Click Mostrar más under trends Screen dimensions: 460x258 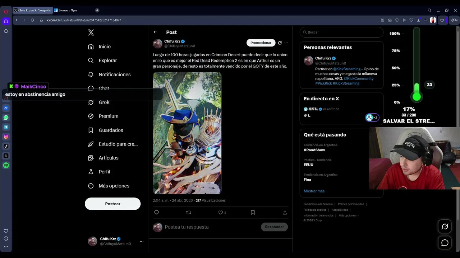(314, 191)
